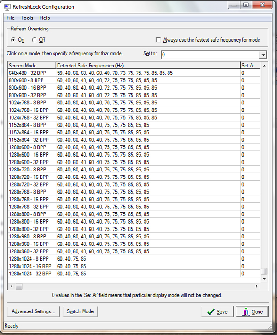Viewport: 277px width, 335px height.
Task: Click the horizontal scroll right arrow
Action: click(x=257, y=286)
